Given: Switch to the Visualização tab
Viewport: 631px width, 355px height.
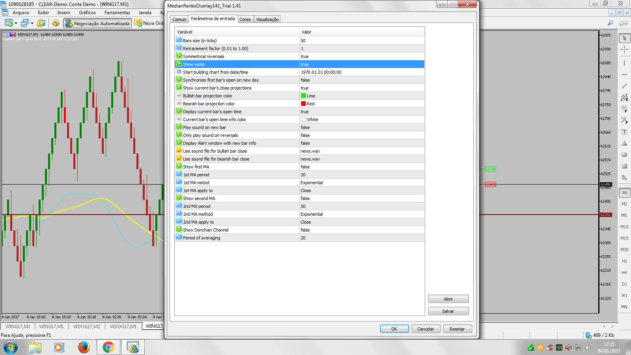Looking at the screenshot, I should [x=267, y=19].
